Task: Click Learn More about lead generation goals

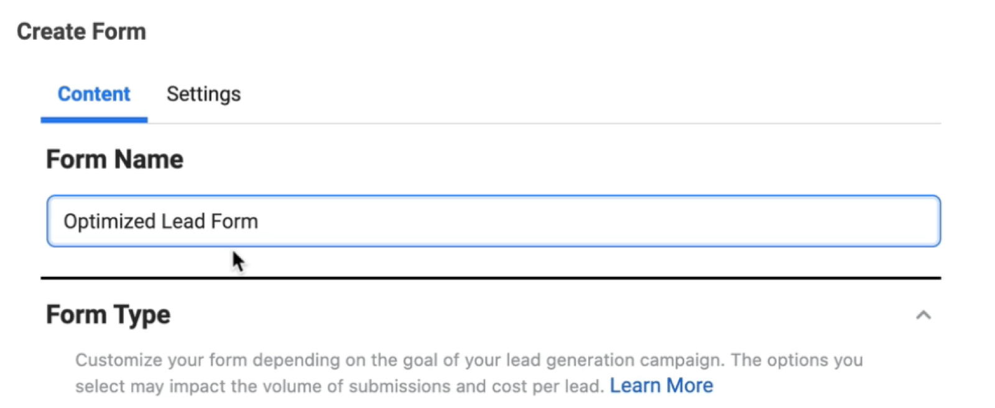Action: [661, 385]
